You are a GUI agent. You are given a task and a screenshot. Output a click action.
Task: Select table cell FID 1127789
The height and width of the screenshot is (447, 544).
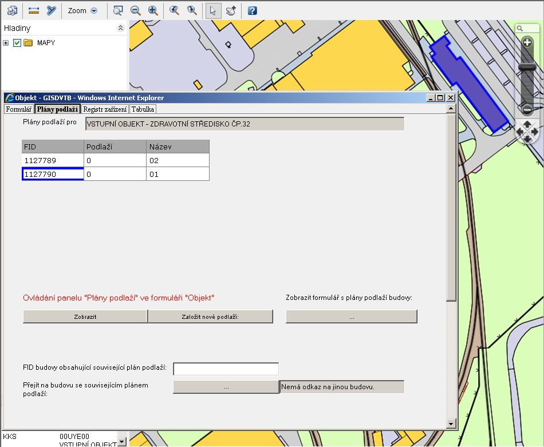(53, 160)
